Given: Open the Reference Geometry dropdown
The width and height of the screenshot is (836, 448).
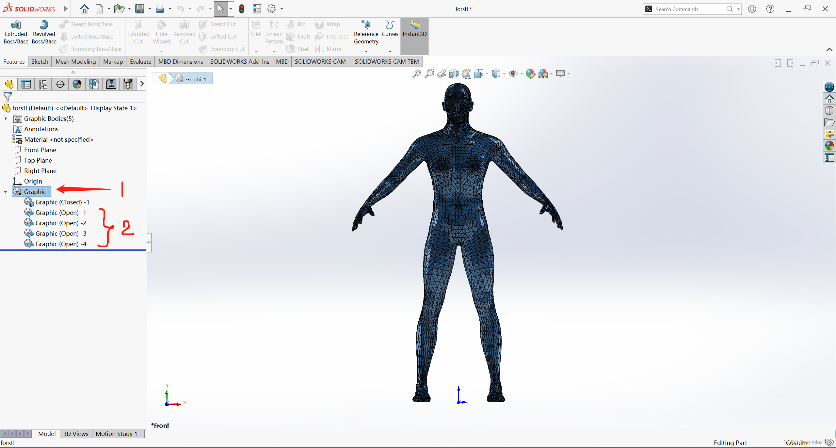Looking at the screenshot, I should pos(366,51).
